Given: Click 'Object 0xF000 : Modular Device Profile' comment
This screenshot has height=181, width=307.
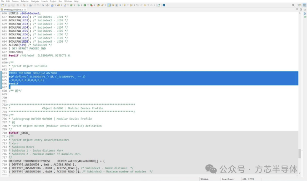Looking at the screenshot, I should [x=73, y=108].
